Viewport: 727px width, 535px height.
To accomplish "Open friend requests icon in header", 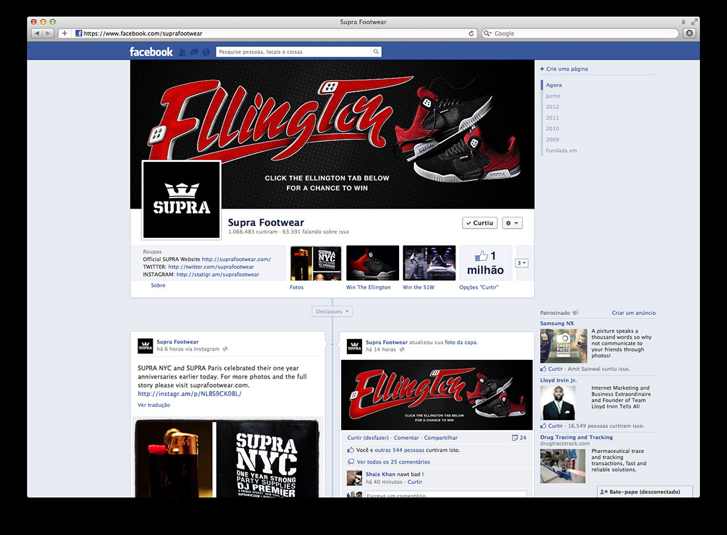I will [182, 52].
